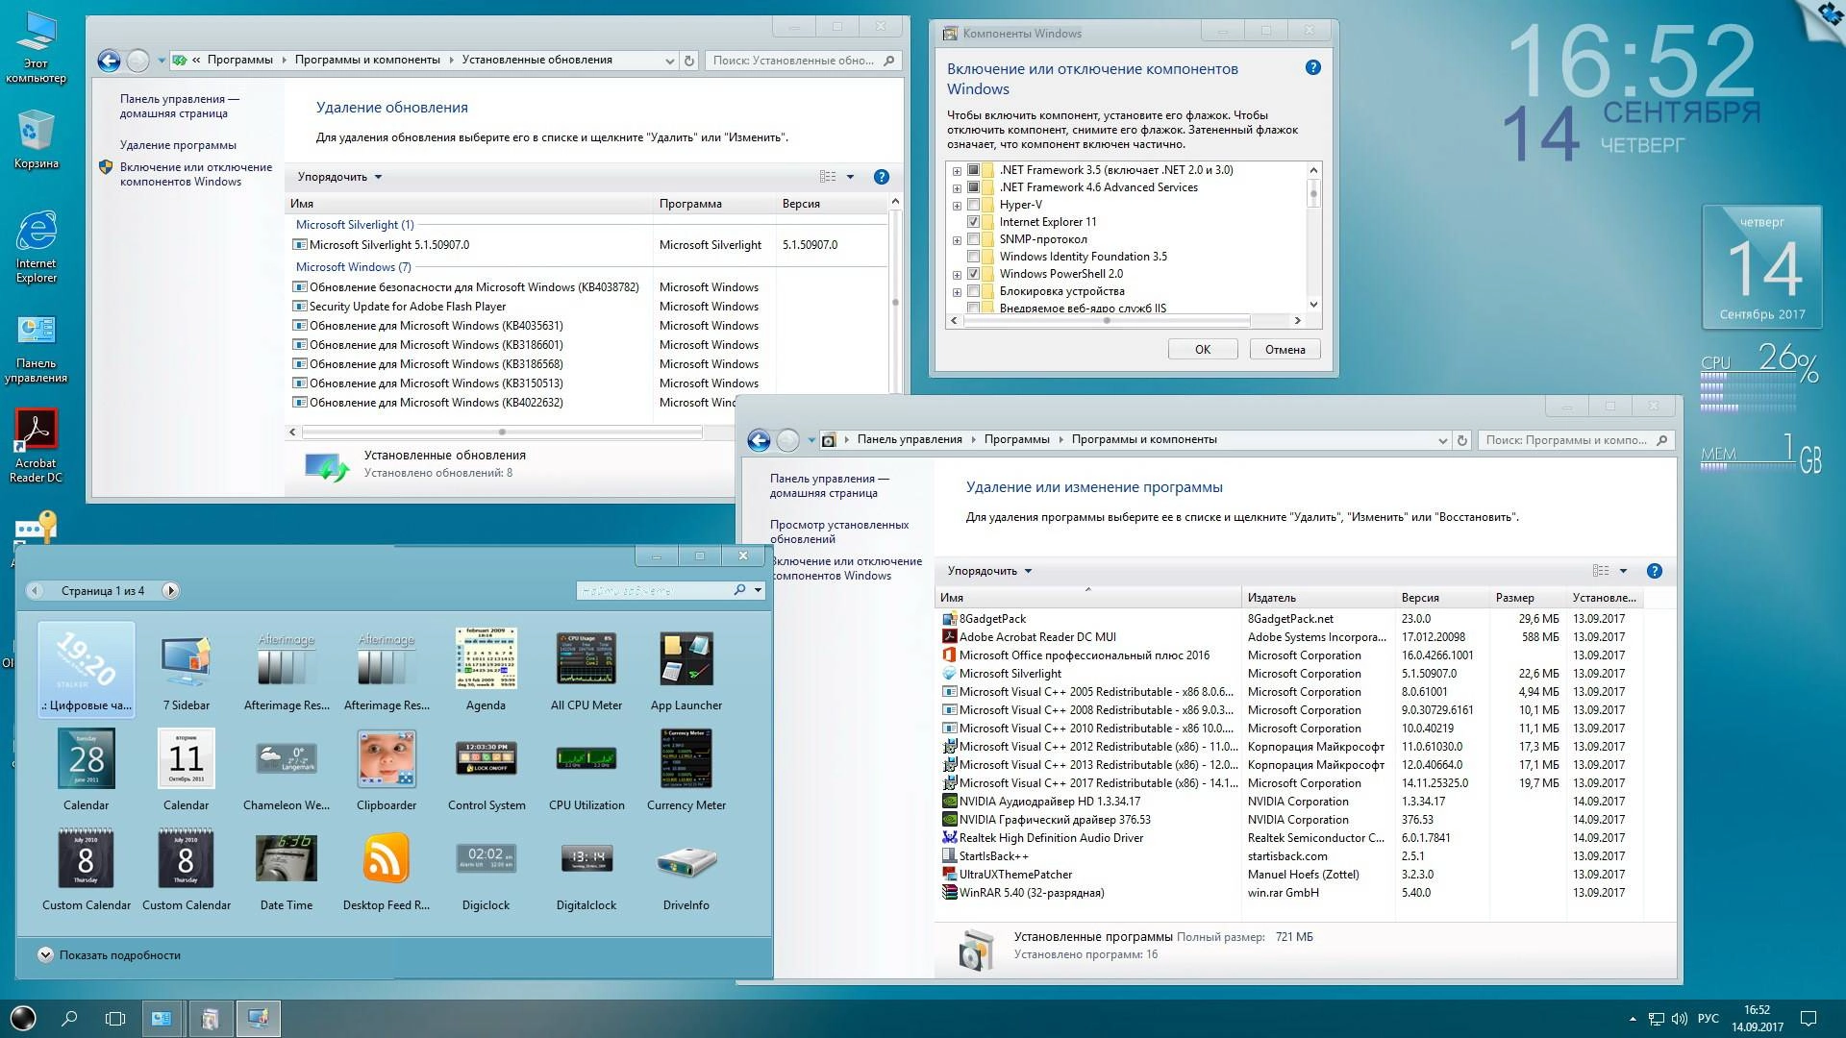1846x1038 pixels.
Task: Enable the SNMP-протокол component
Action: pyautogui.click(x=974, y=238)
